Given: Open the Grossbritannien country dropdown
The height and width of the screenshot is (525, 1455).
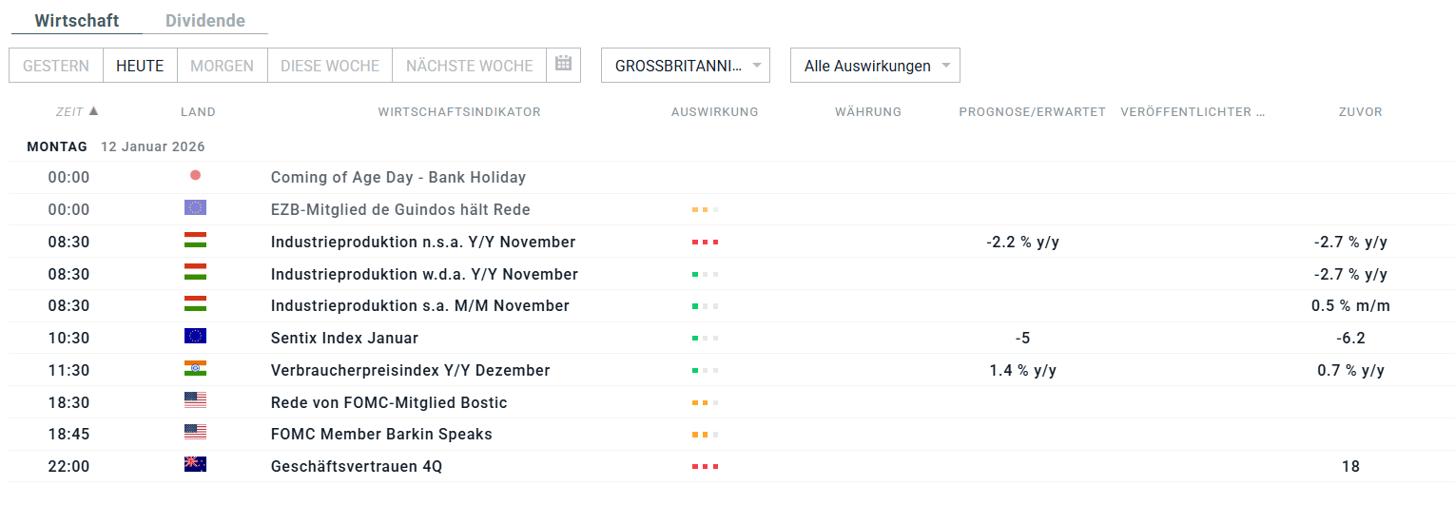Looking at the screenshot, I should 685,66.
